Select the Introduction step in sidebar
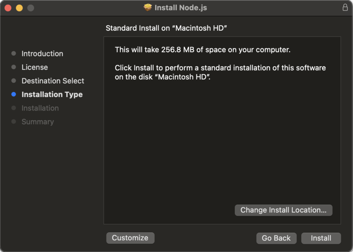353x252 pixels. click(x=42, y=53)
